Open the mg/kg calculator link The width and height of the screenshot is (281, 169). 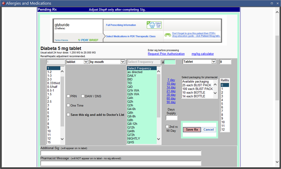203,54
